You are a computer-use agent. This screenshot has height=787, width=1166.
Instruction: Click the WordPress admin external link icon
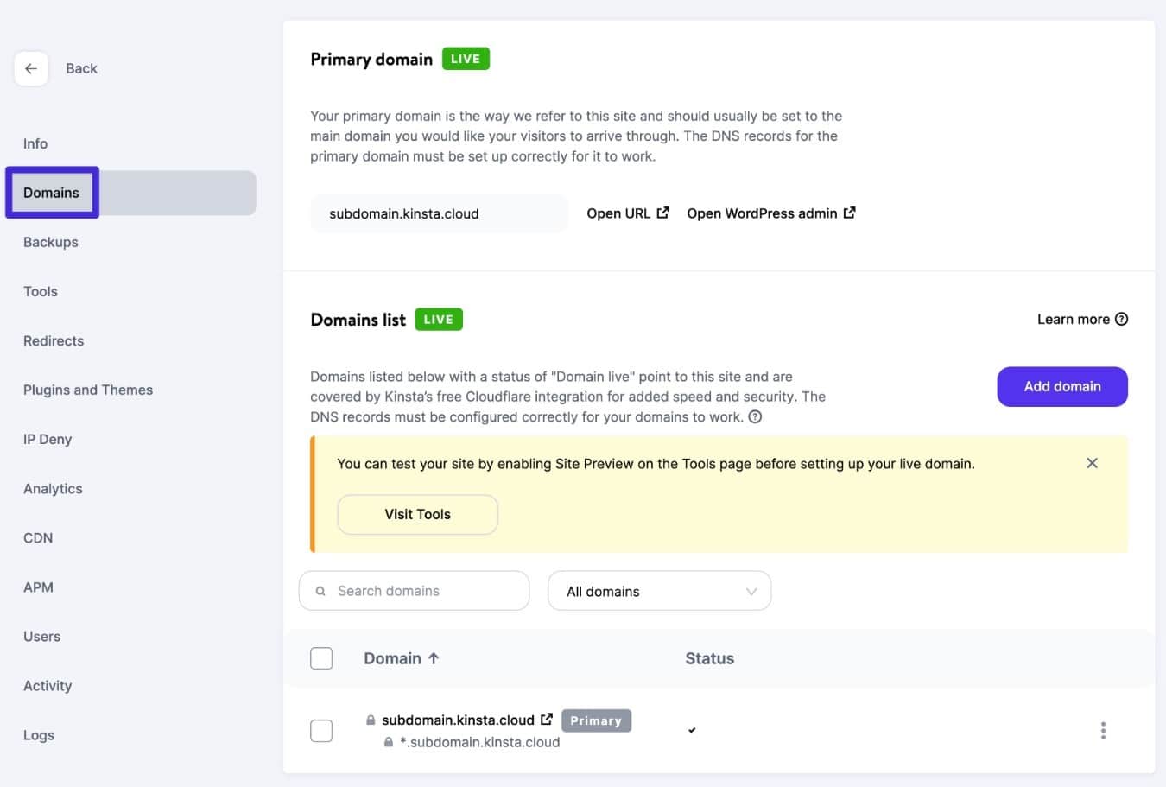point(848,212)
